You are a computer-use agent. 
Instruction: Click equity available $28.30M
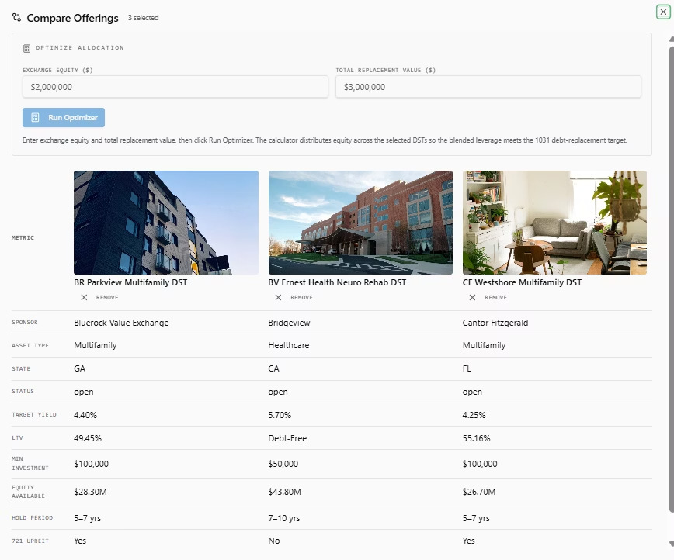click(x=90, y=492)
